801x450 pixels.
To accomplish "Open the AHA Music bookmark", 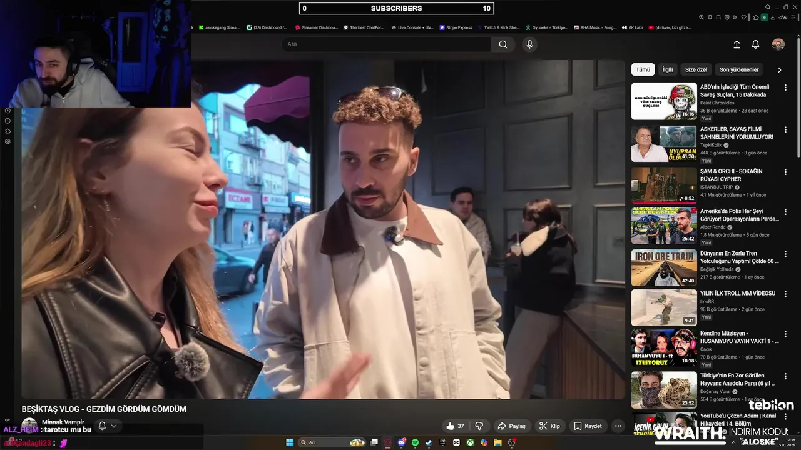I will (594, 27).
